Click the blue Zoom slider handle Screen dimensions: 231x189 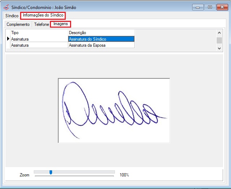click(x=51, y=172)
